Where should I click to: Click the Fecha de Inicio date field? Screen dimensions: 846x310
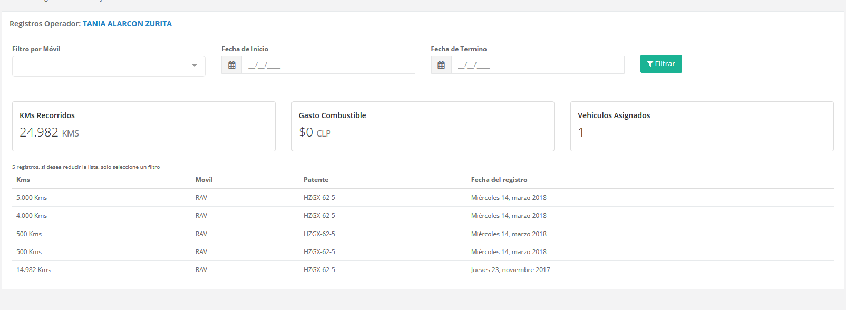[328, 65]
